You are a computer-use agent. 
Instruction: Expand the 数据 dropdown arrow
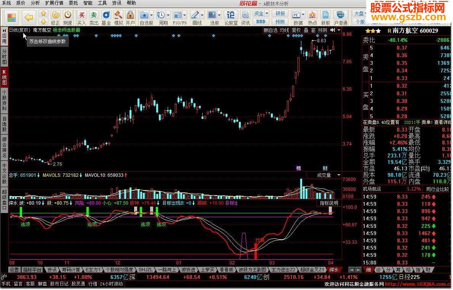tap(303, 15)
